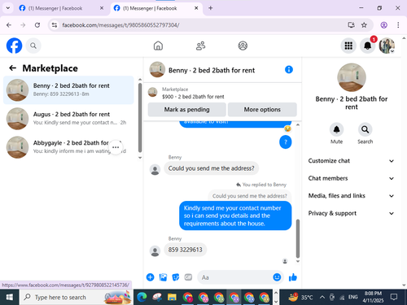Open the notifications bell with red badge

tap(368, 46)
